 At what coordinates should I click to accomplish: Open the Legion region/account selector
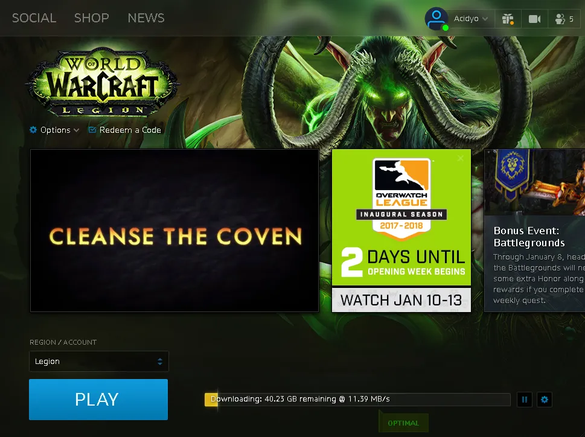[99, 362]
